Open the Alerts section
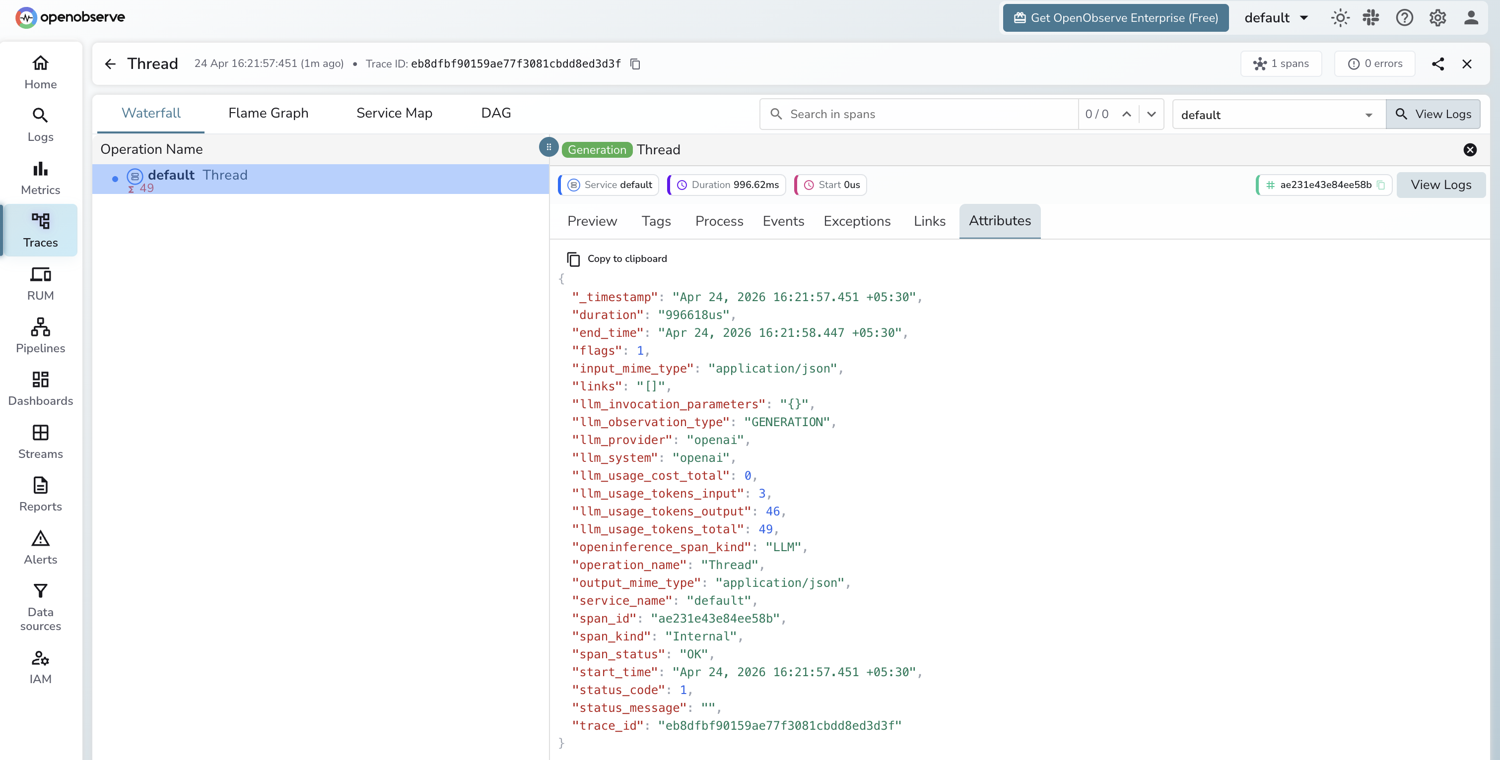 [x=40, y=546]
